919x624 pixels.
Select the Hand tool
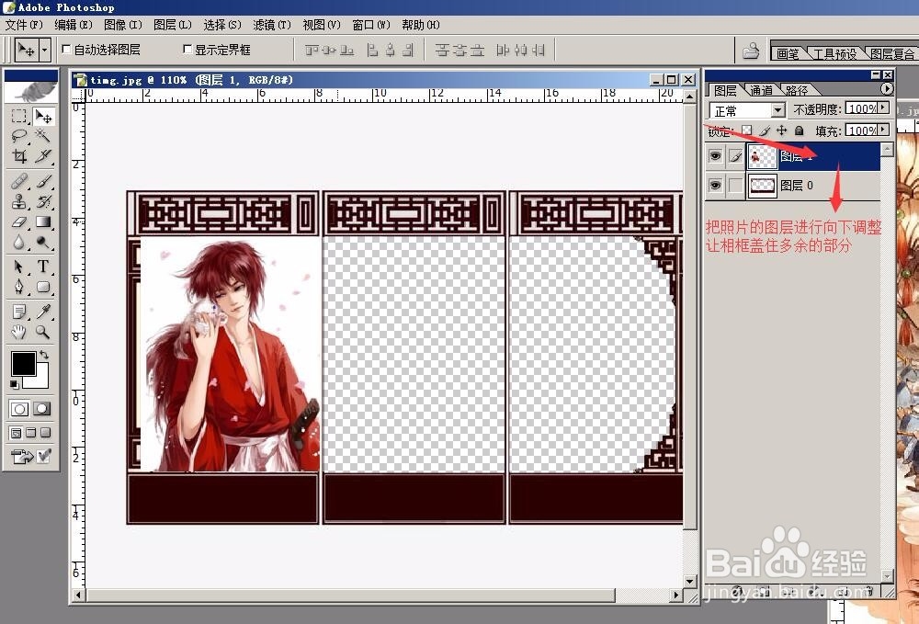pyautogui.click(x=18, y=332)
